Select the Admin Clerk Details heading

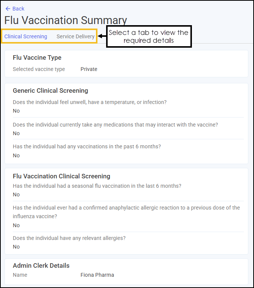pos(41,265)
